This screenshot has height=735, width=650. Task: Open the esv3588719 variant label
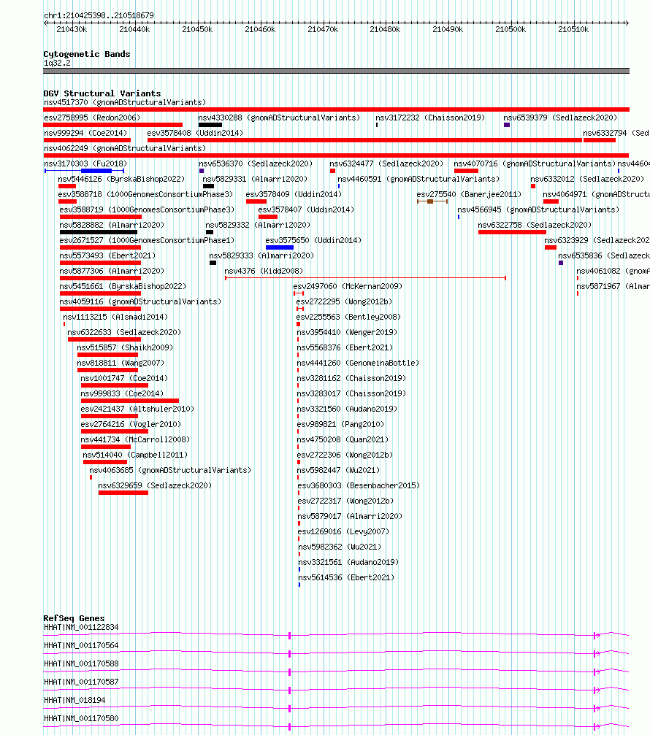(147, 209)
